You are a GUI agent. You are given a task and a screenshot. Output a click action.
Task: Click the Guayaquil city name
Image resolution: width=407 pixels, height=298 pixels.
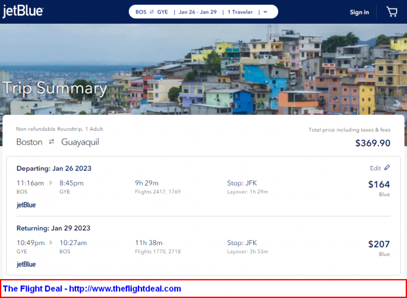point(80,142)
